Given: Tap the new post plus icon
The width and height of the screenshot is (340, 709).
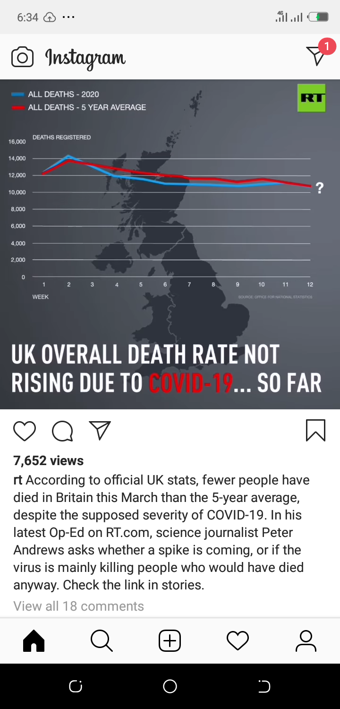Looking at the screenshot, I should (x=170, y=641).
